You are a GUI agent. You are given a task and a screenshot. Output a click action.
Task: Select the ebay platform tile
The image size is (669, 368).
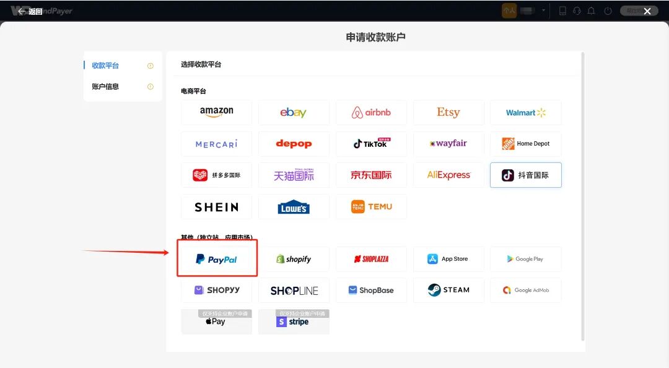pos(294,112)
